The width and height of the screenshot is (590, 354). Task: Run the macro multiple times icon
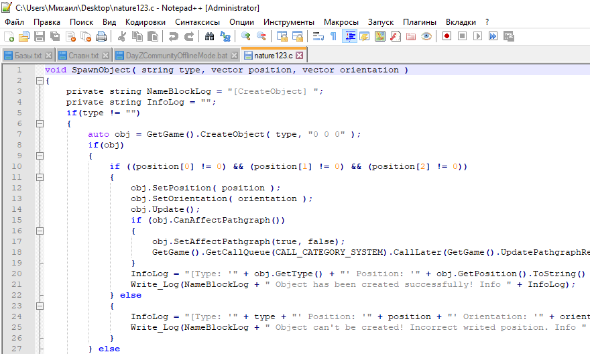pyautogui.click(x=493, y=36)
